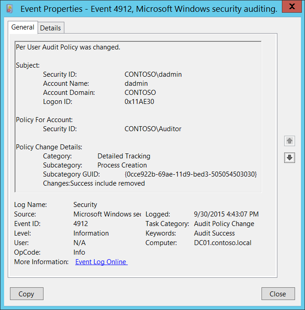The image size is (305, 310).
Task: Select the General tab
Action: click(23, 27)
